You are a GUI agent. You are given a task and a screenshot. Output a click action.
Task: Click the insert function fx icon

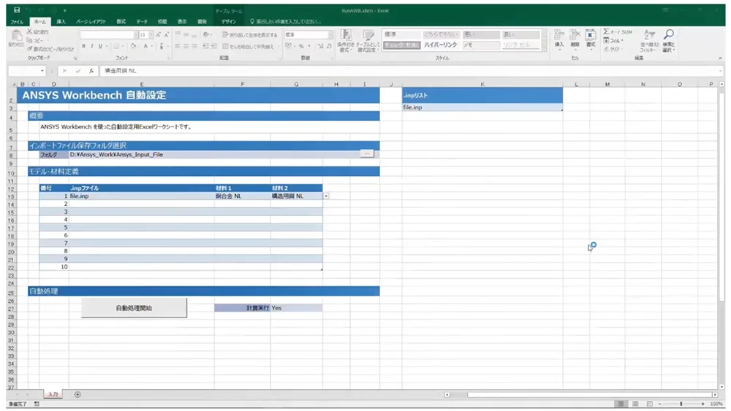click(x=91, y=71)
